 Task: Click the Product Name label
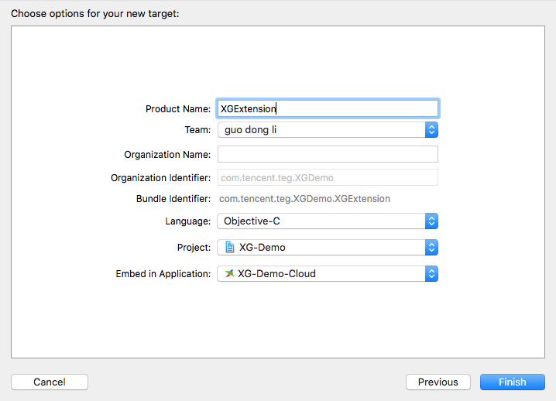pyautogui.click(x=178, y=109)
